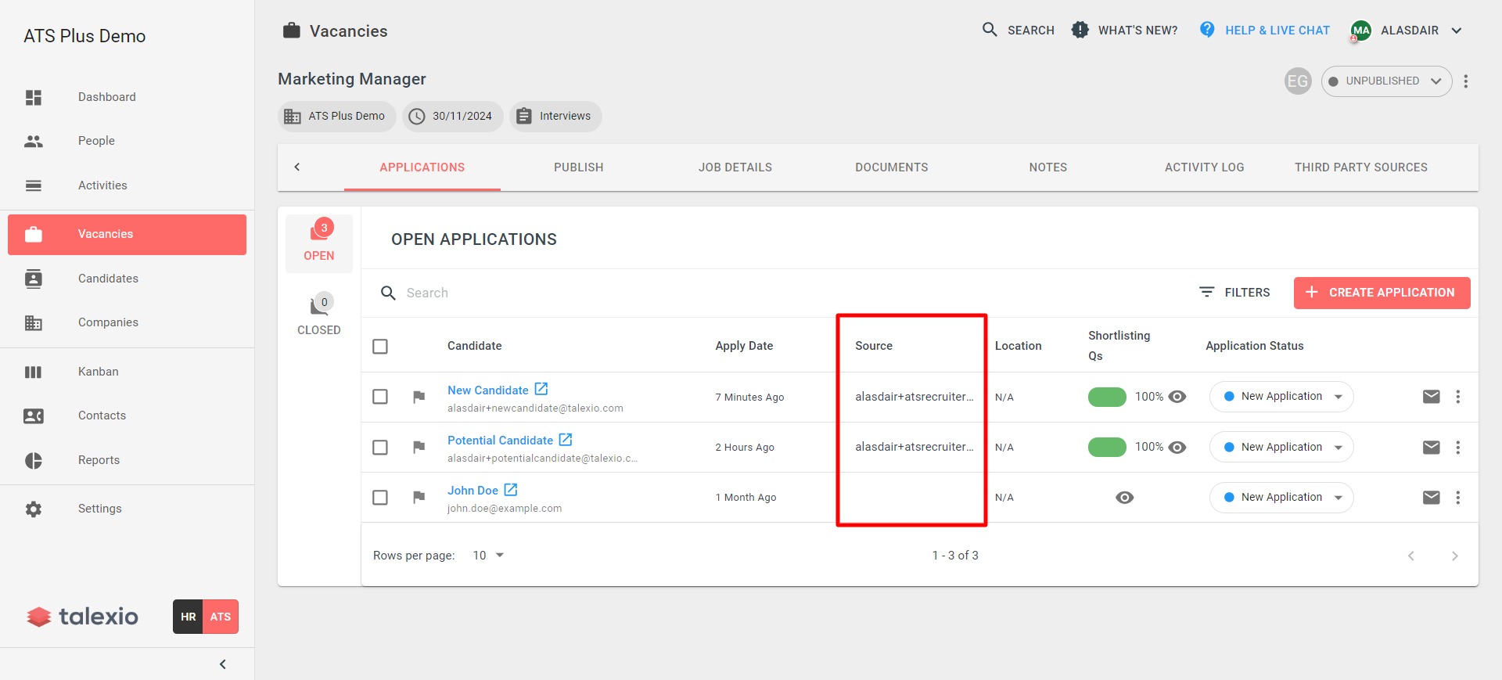Click the ATS Plus Demo company chip
Screen dimensions: 1502x680
[337, 117]
